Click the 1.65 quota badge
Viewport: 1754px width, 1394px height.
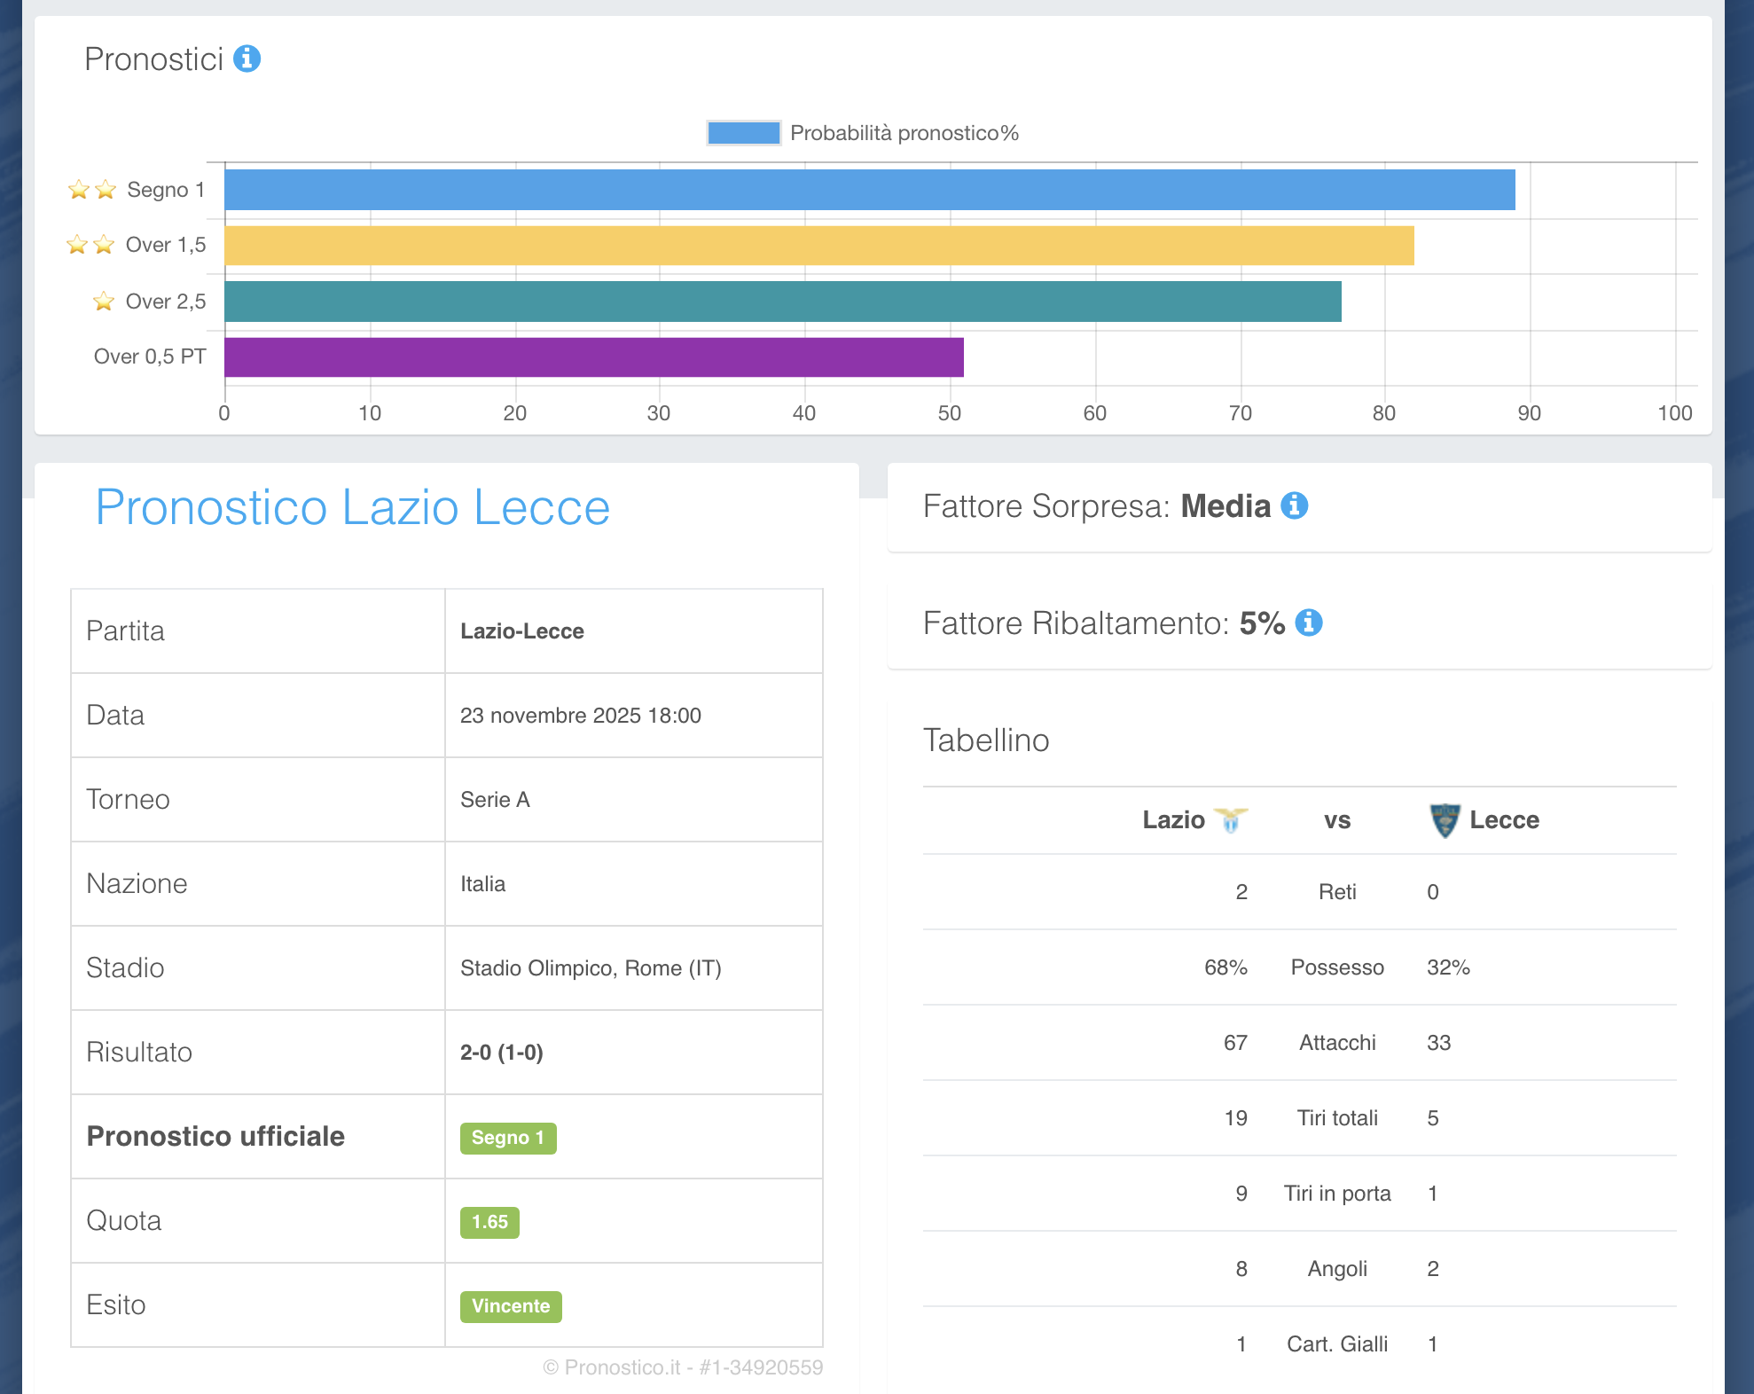pos(489,1222)
